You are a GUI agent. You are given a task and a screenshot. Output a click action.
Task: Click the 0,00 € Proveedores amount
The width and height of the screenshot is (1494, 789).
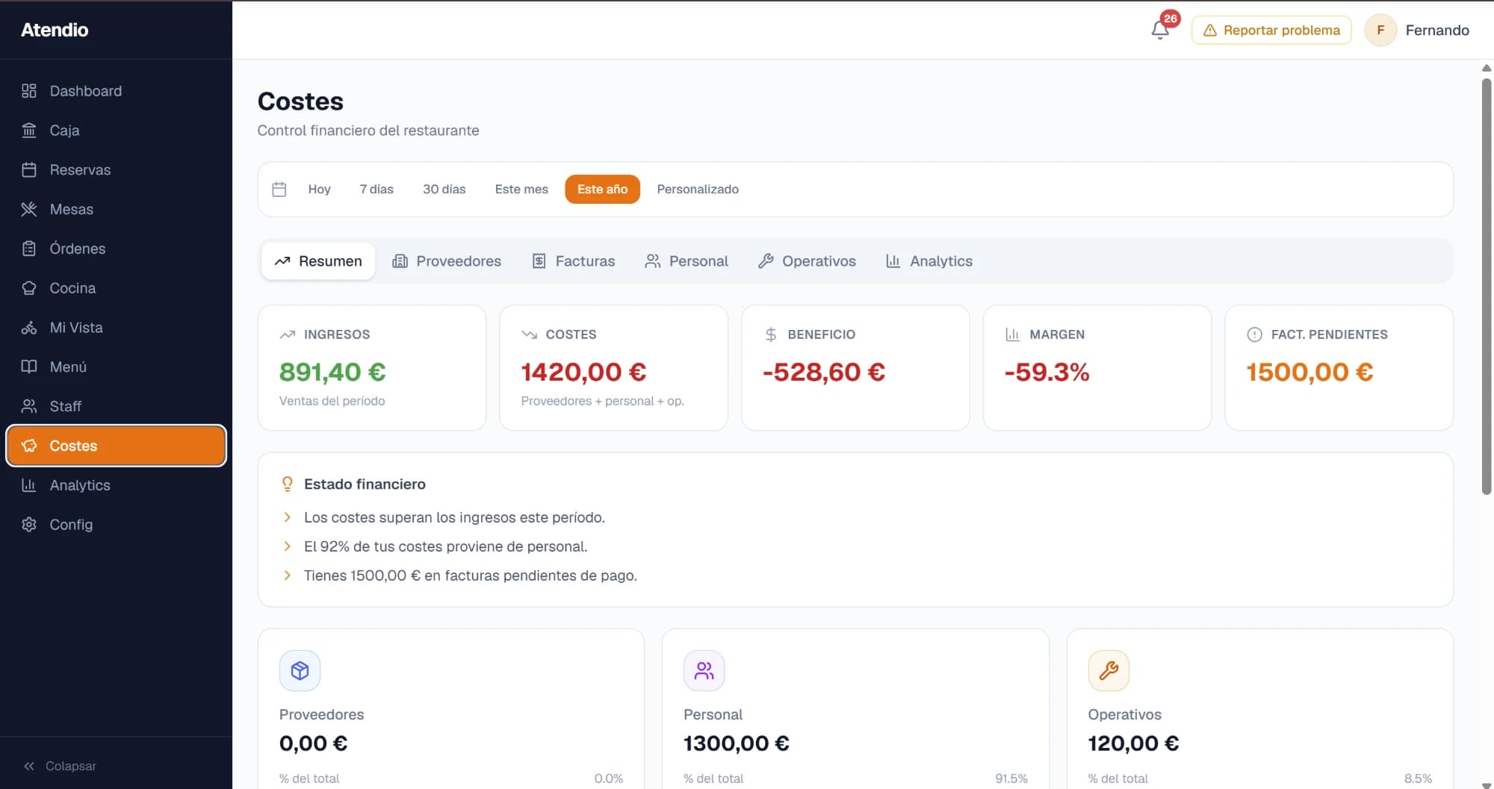click(313, 743)
